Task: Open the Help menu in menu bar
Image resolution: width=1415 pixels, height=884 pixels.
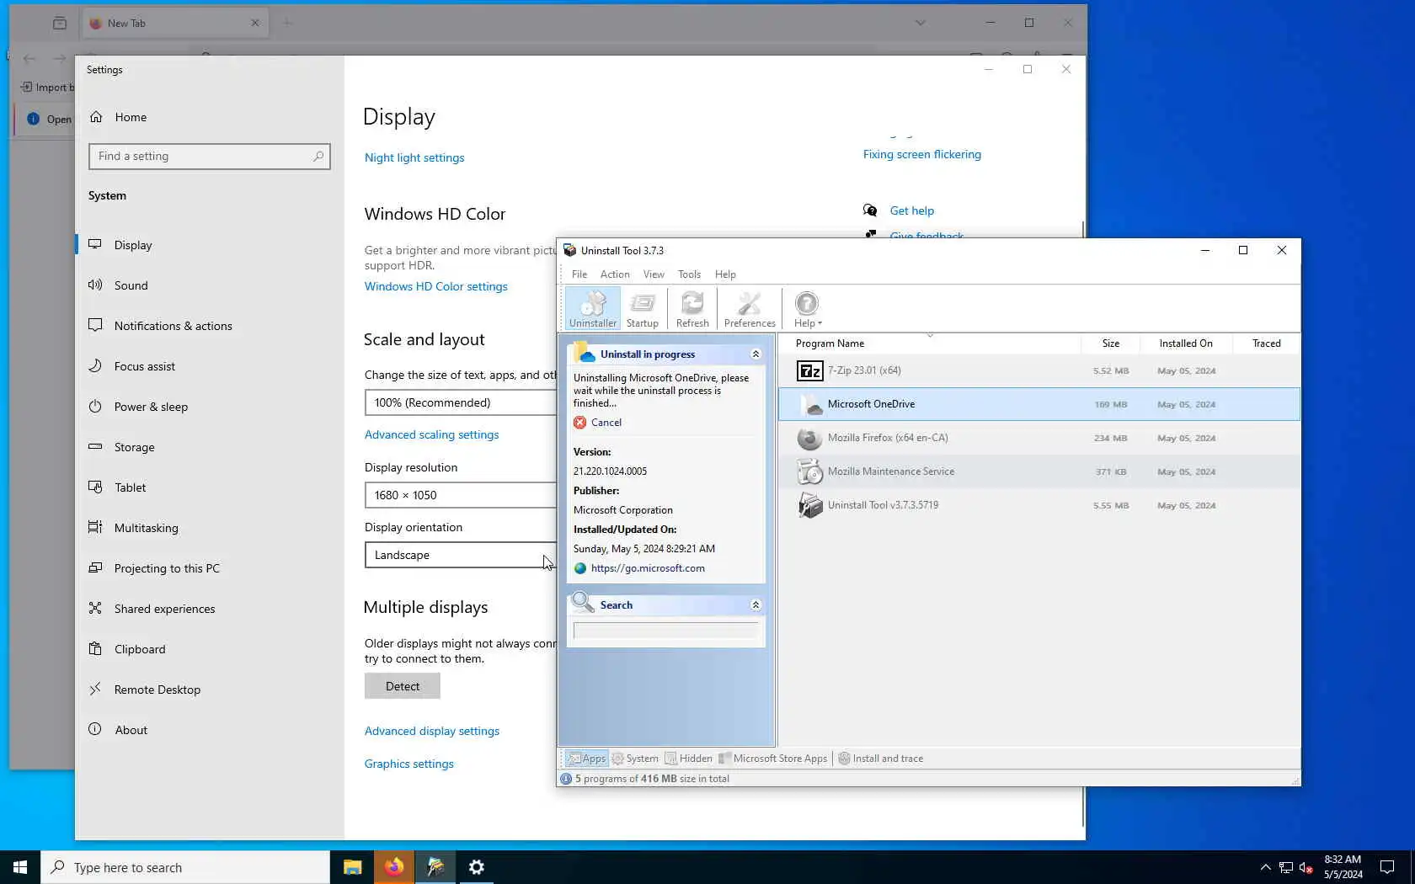Action: pyautogui.click(x=725, y=274)
